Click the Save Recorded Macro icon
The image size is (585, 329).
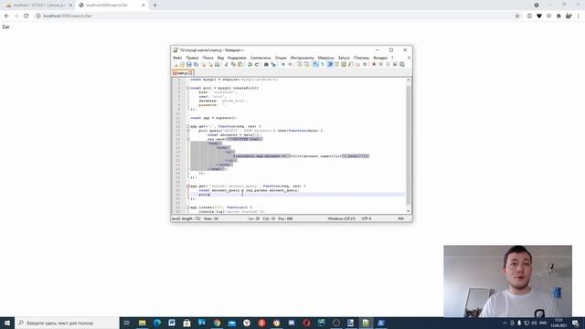[x=402, y=64]
